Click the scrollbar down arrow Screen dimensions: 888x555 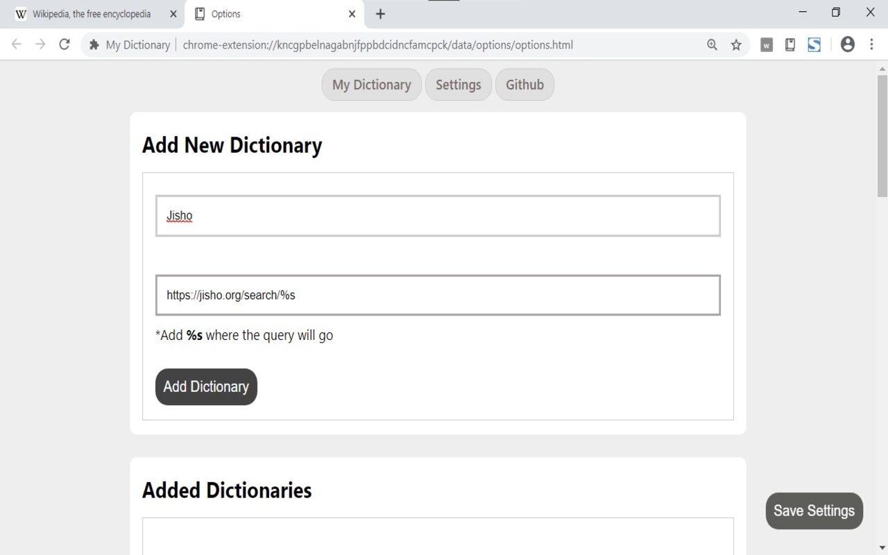click(882, 549)
